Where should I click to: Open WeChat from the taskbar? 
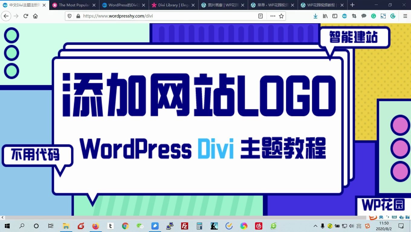(140, 226)
